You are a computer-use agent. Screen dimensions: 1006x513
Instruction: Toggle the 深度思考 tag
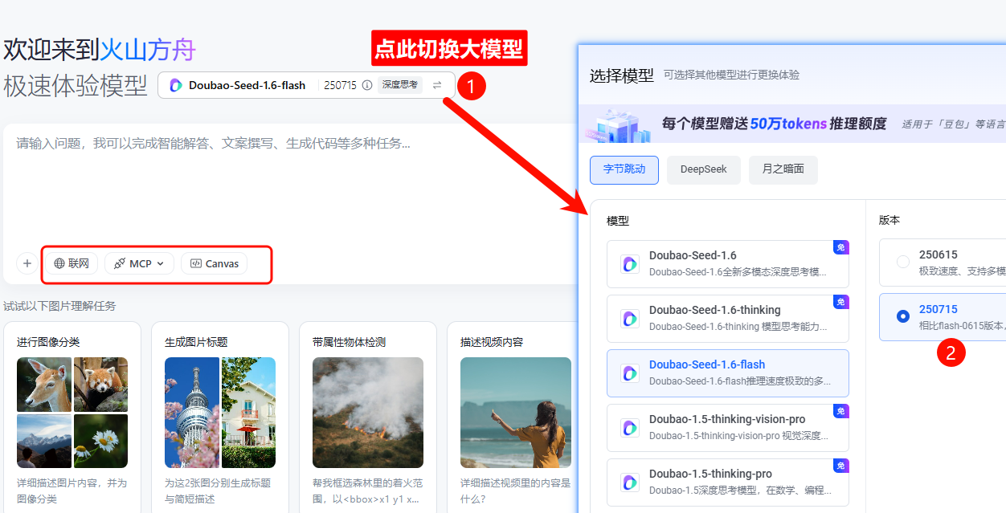tap(400, 85)
